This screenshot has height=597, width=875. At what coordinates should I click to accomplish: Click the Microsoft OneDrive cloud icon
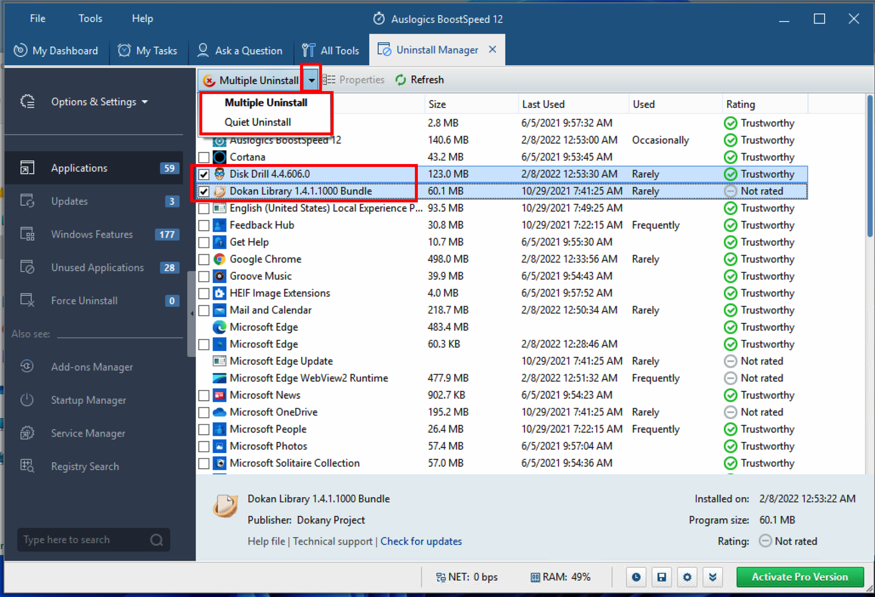tap(220, 412)
